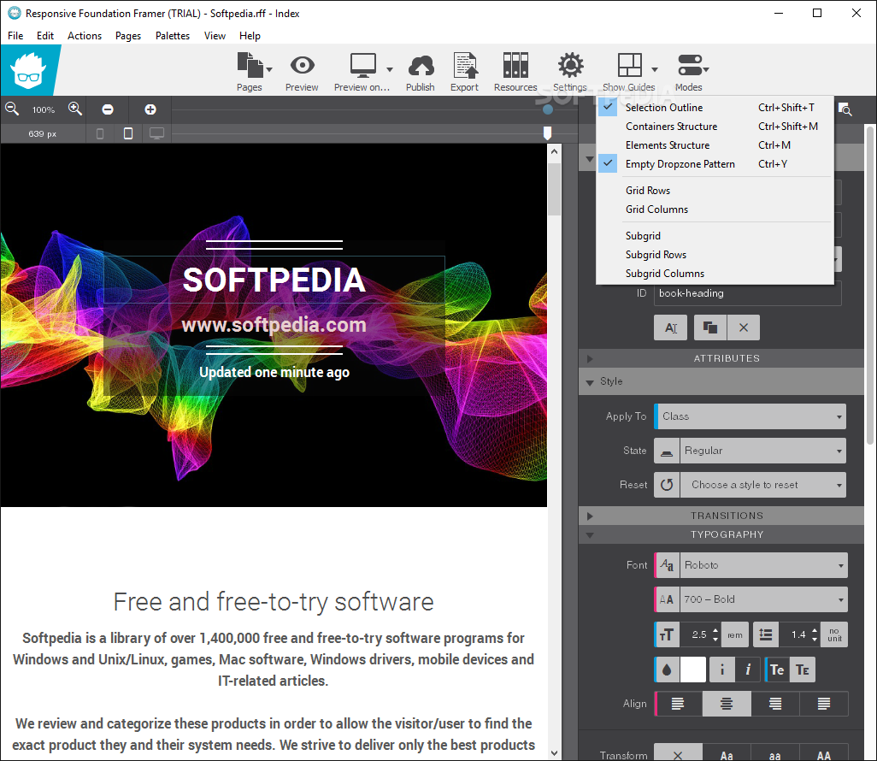Click the reset circular arrow icon
The width and height of the screenshot is (877, 761).
(x=667, y=485)
